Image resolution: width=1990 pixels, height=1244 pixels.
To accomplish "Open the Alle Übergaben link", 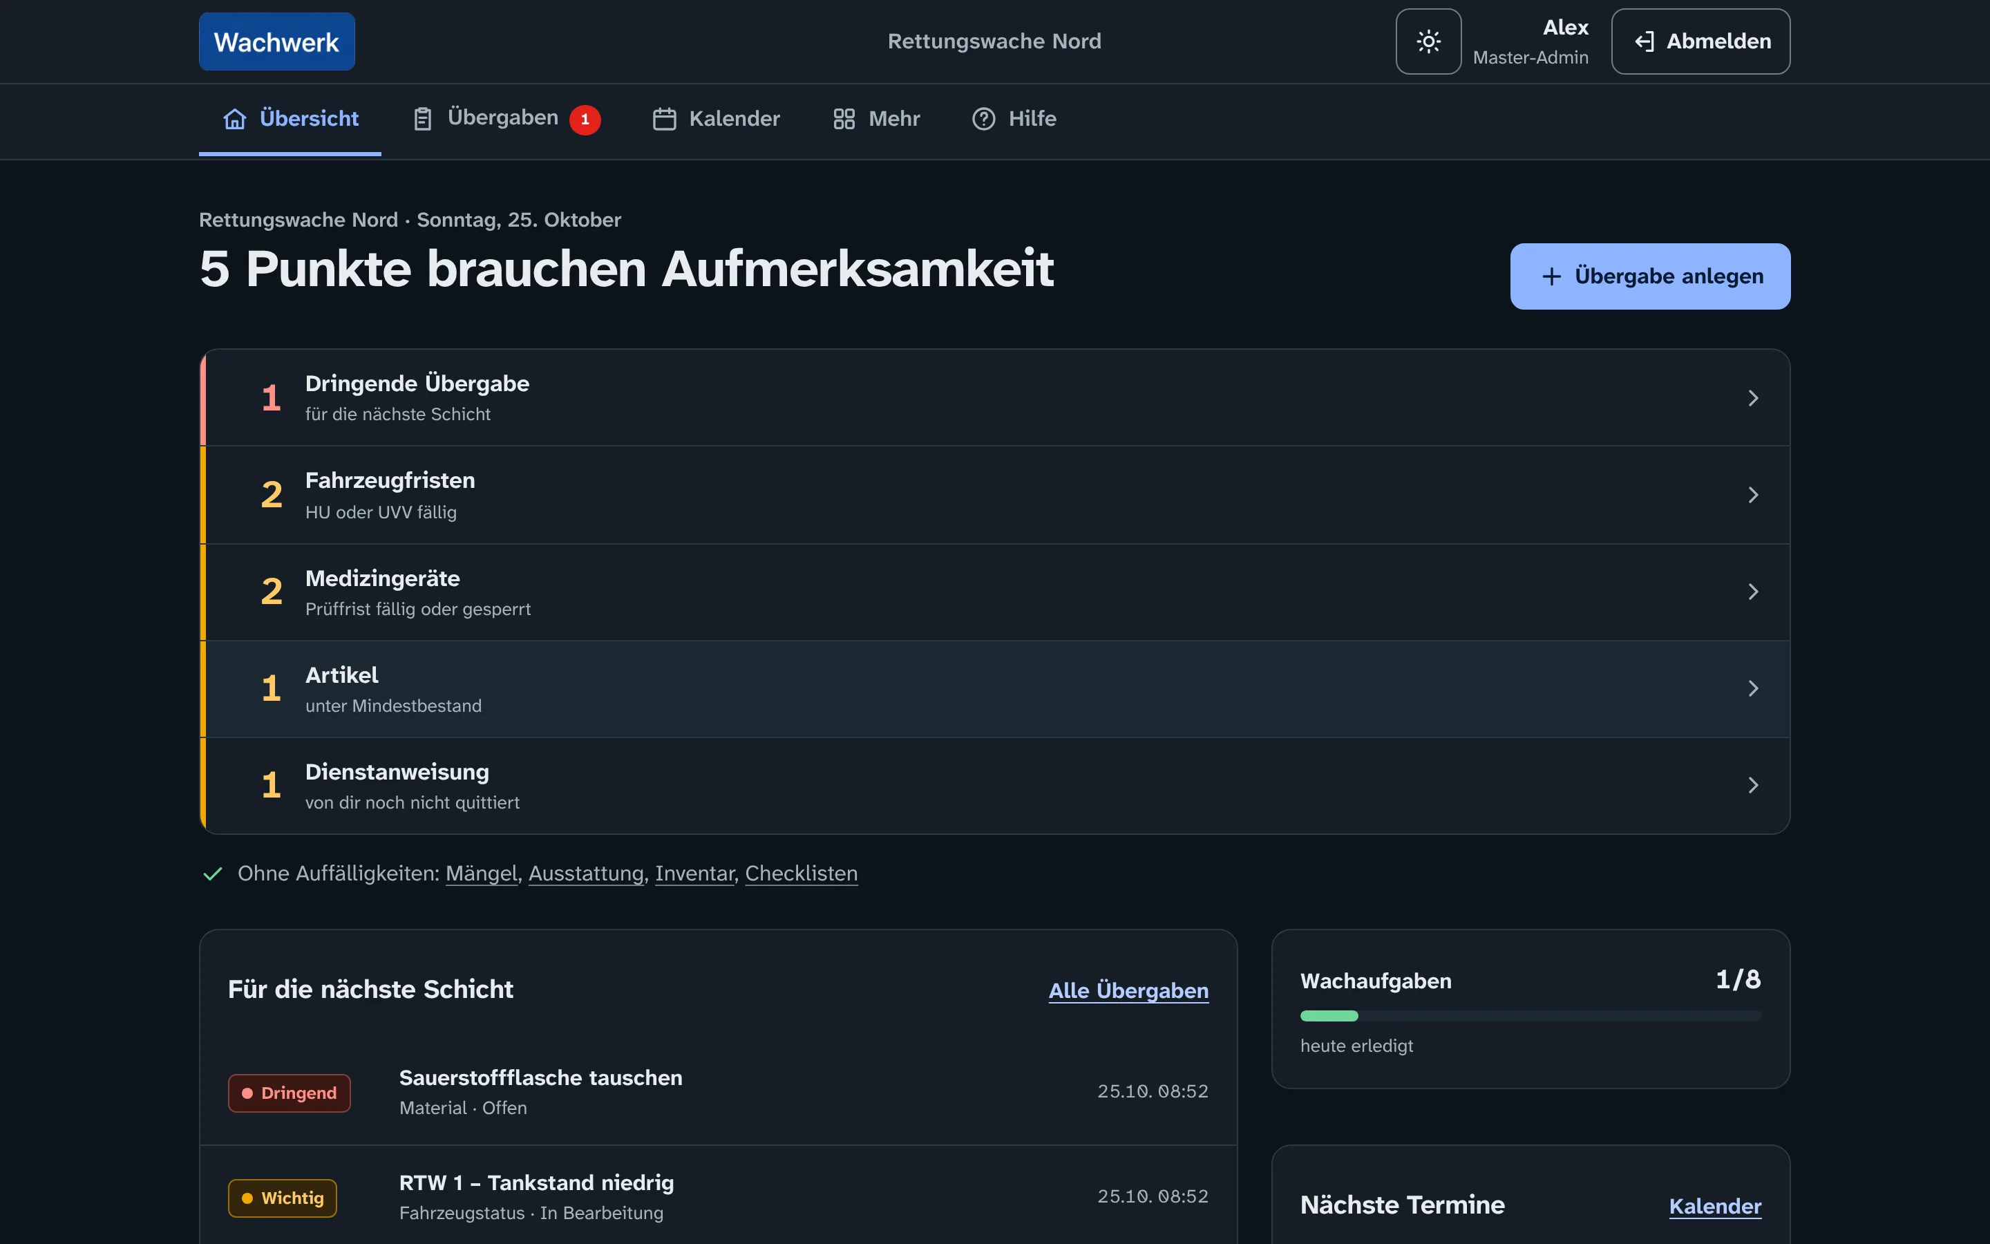I will (x=1128, y=990).
